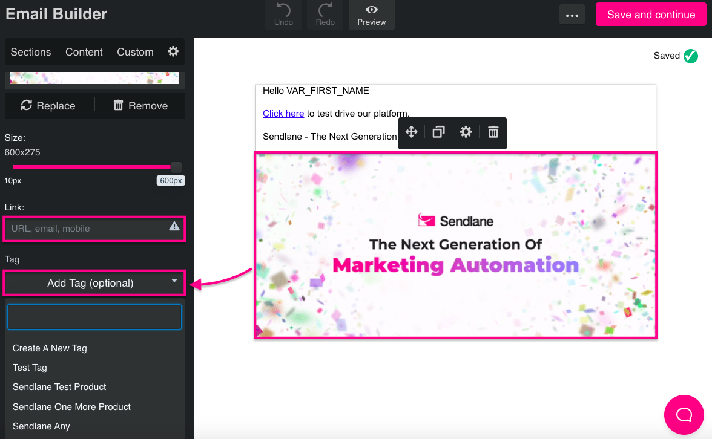Select Sendlane Test Product tag
The image size is (712, 439).
click(59, 387)
